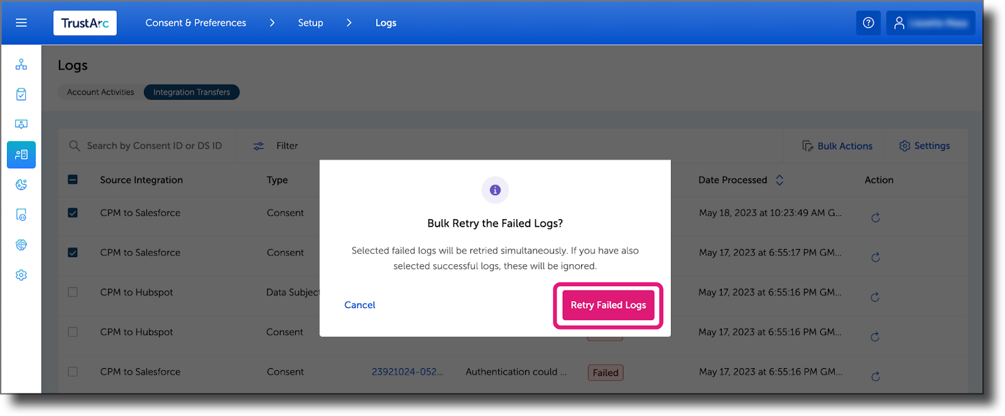Screen dimensions: 1005x416
Task: Click the retry icon on the first log row
Action: pyautogui.click(x=876, y=217)
